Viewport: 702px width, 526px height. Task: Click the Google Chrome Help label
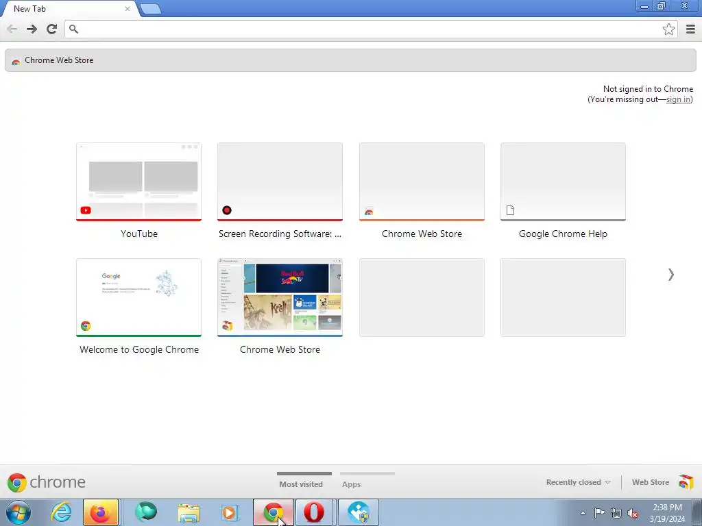click(x=563, y=234)
